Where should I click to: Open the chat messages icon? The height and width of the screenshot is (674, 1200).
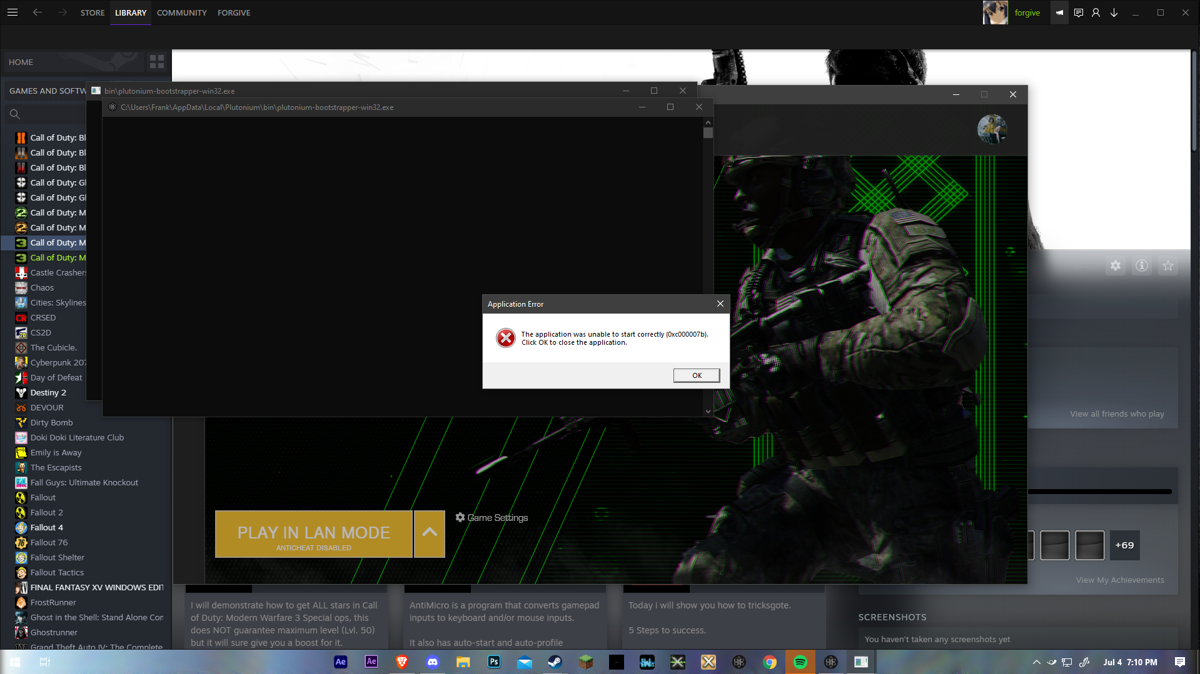coord(1079,12)
